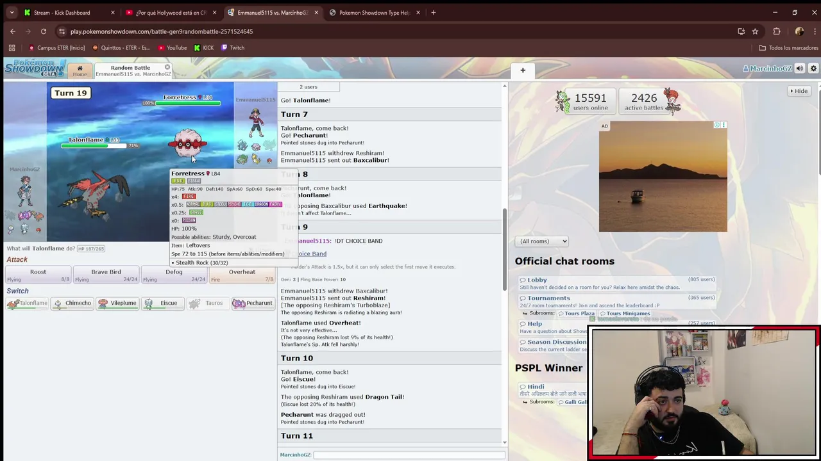Bookmark this page with star icon

pyautogui.click(x=755, y=31)
